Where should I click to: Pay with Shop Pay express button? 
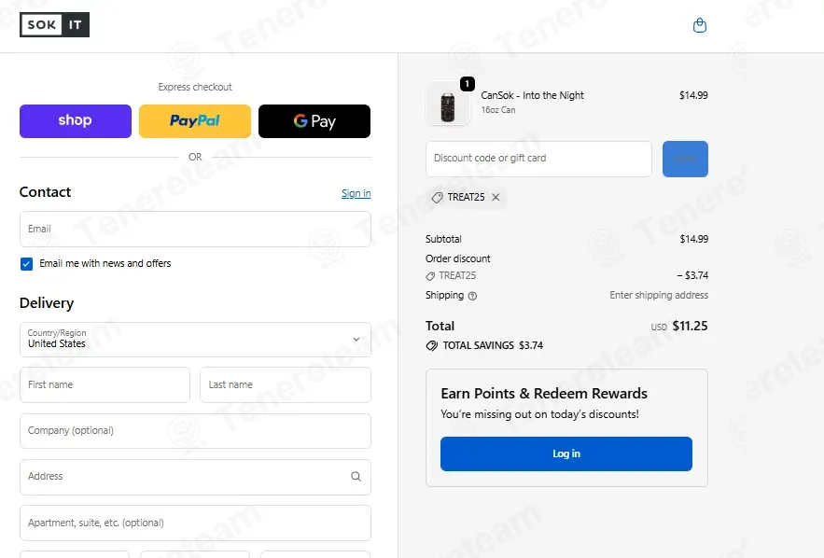76,121
